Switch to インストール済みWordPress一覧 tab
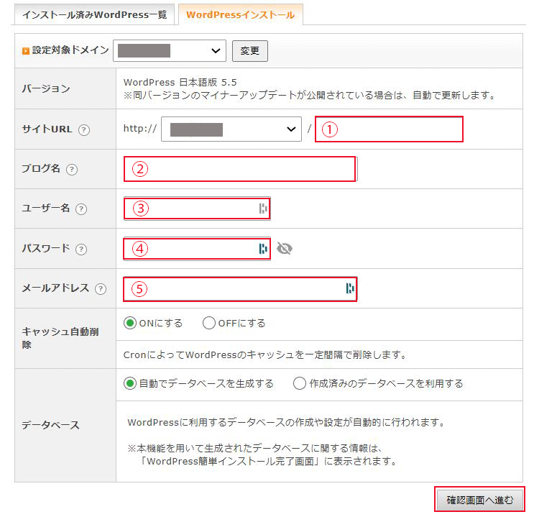The height and width of the screenshot is (517, 534). (x=94, y=15)
